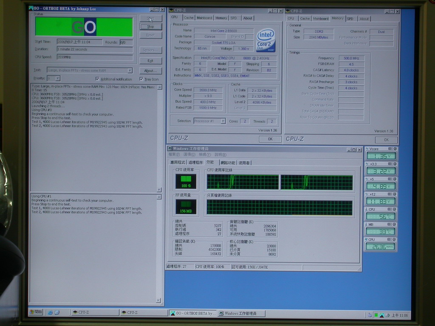
Task: Click Internet Explorer quick launch icon
Action: click(50, 312)
